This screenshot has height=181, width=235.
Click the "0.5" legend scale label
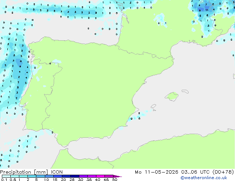pyautogui.click(x=13, y=180)
